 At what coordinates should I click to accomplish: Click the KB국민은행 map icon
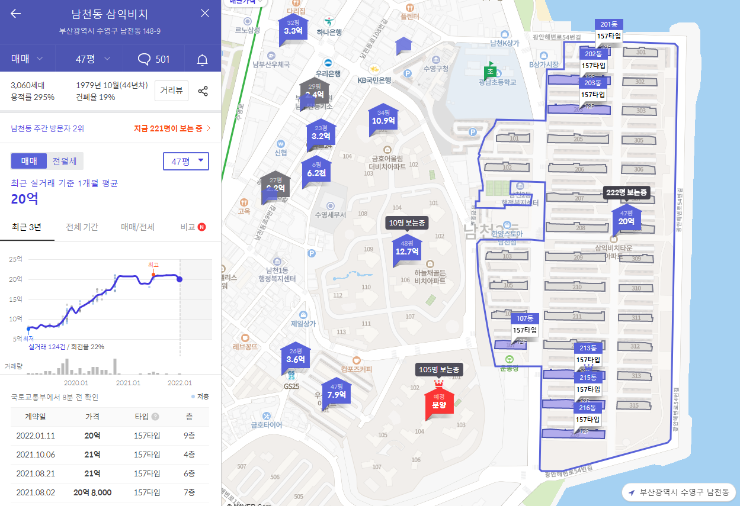click(374, 69)
